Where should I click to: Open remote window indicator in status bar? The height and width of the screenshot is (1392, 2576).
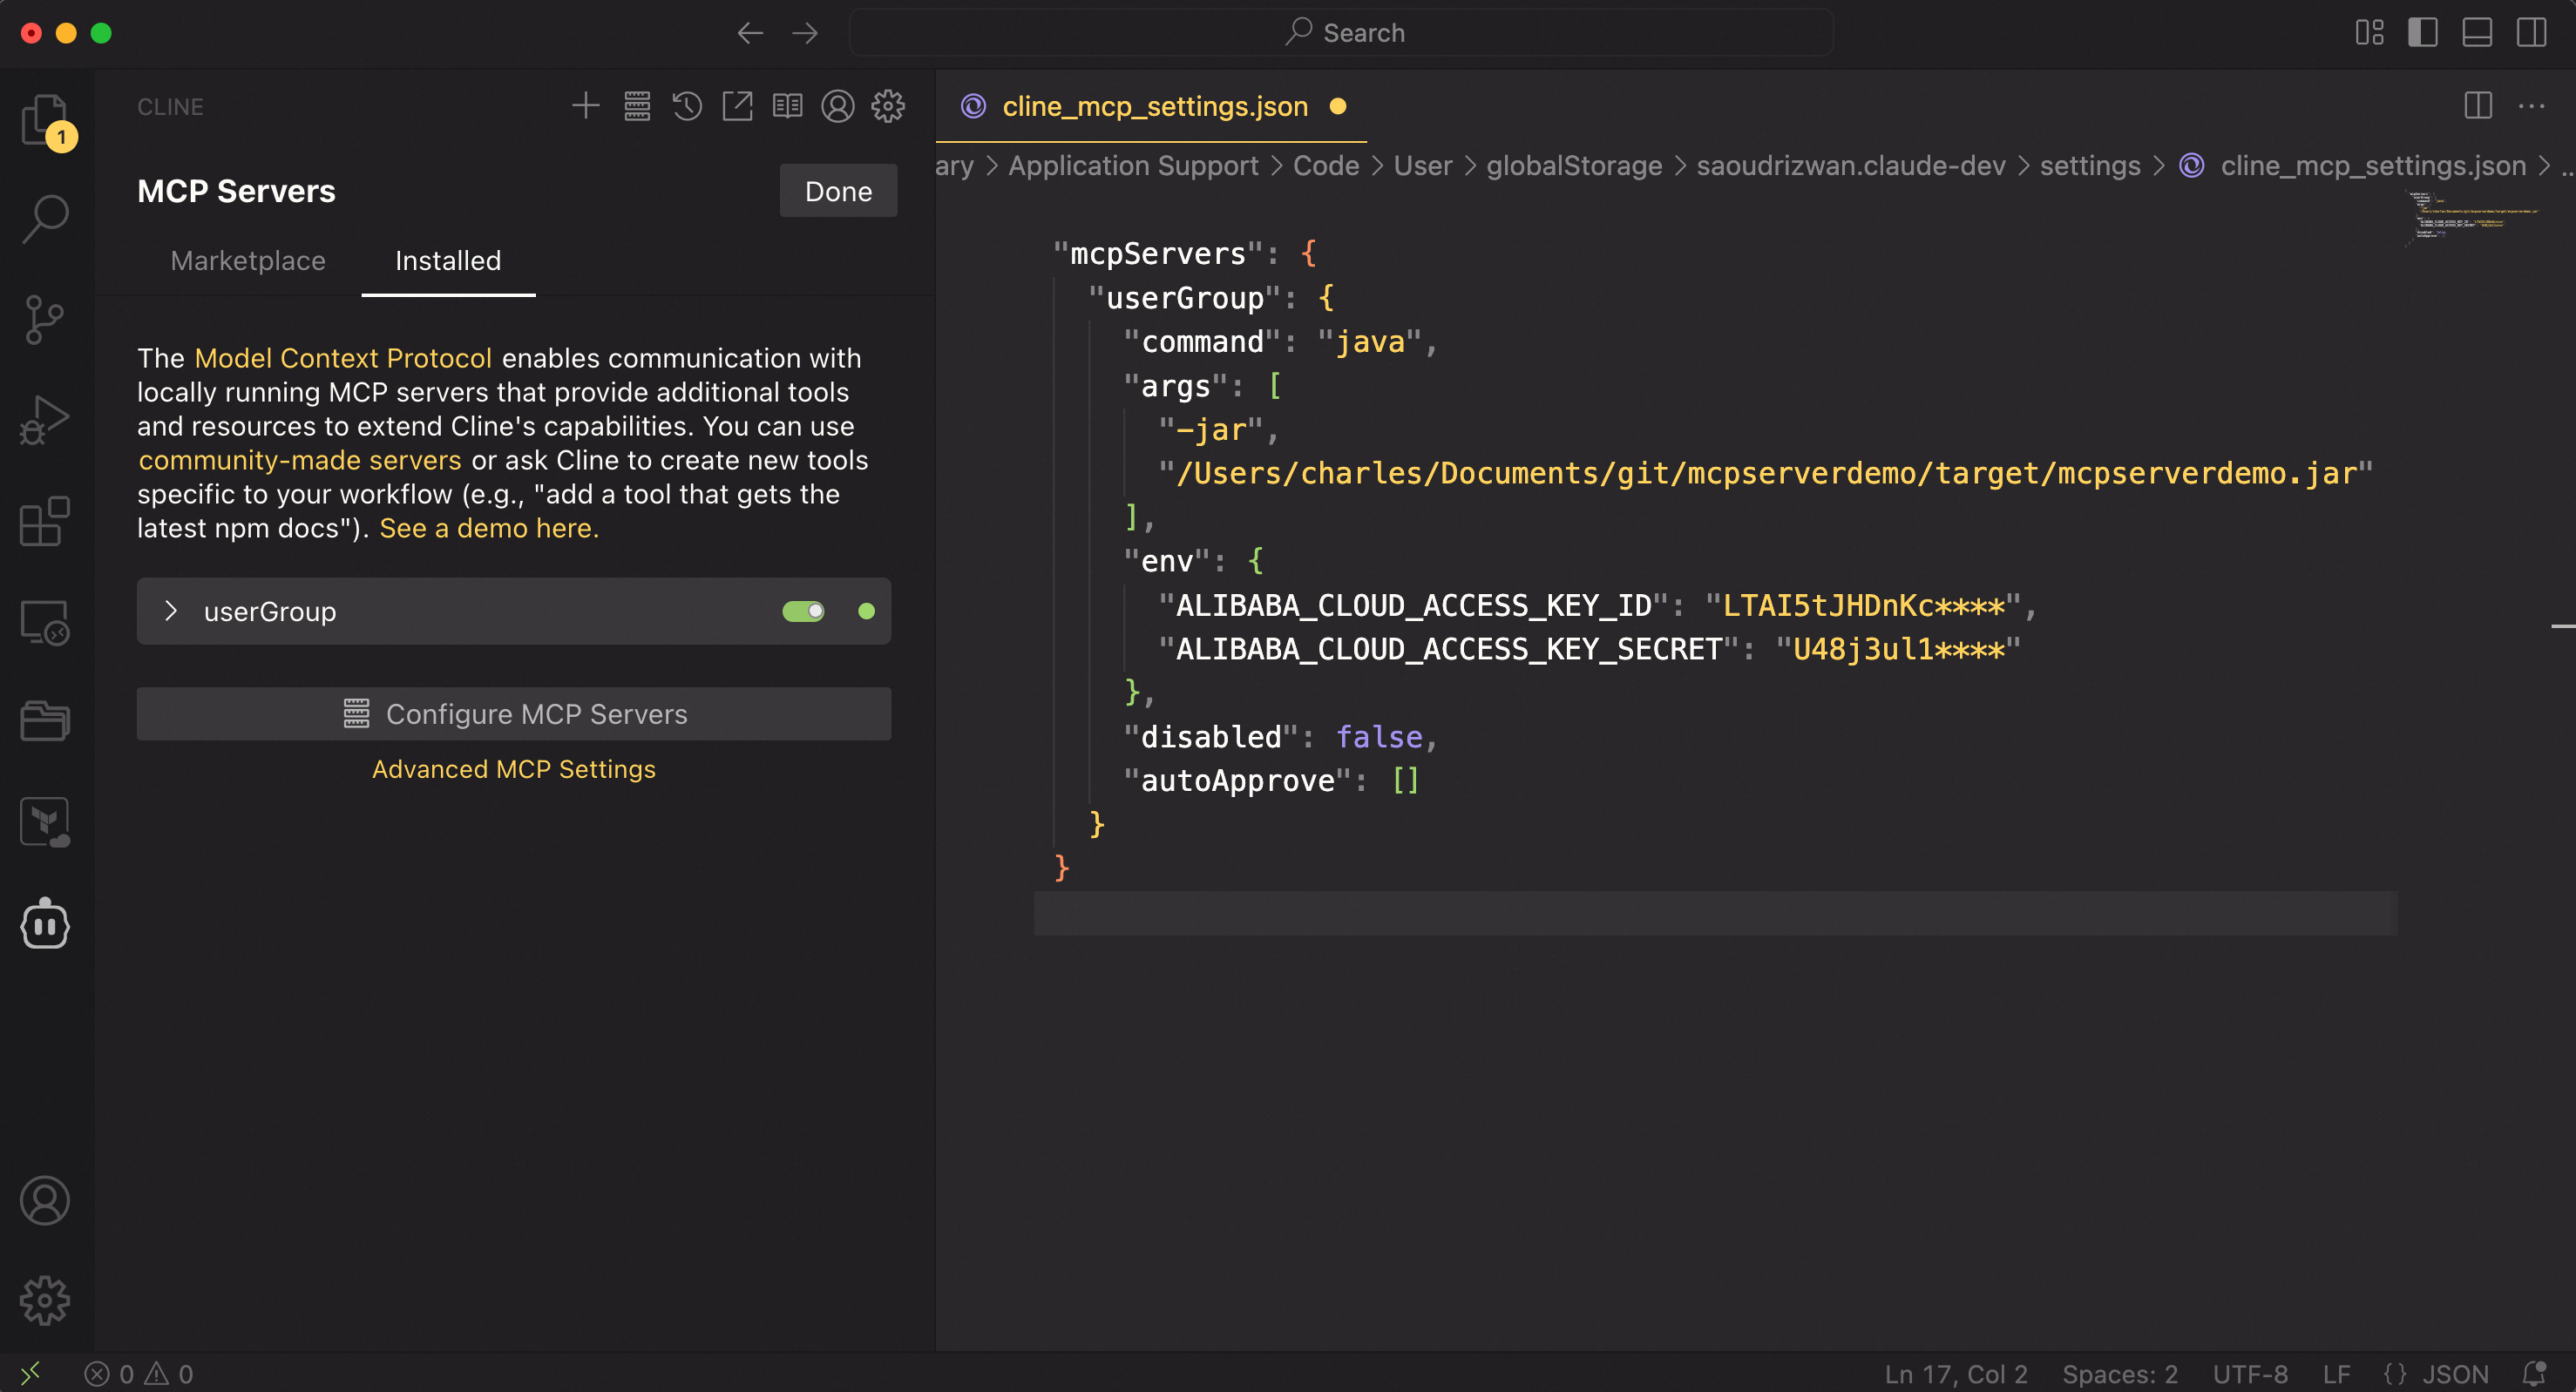[x=31, y=1373]
